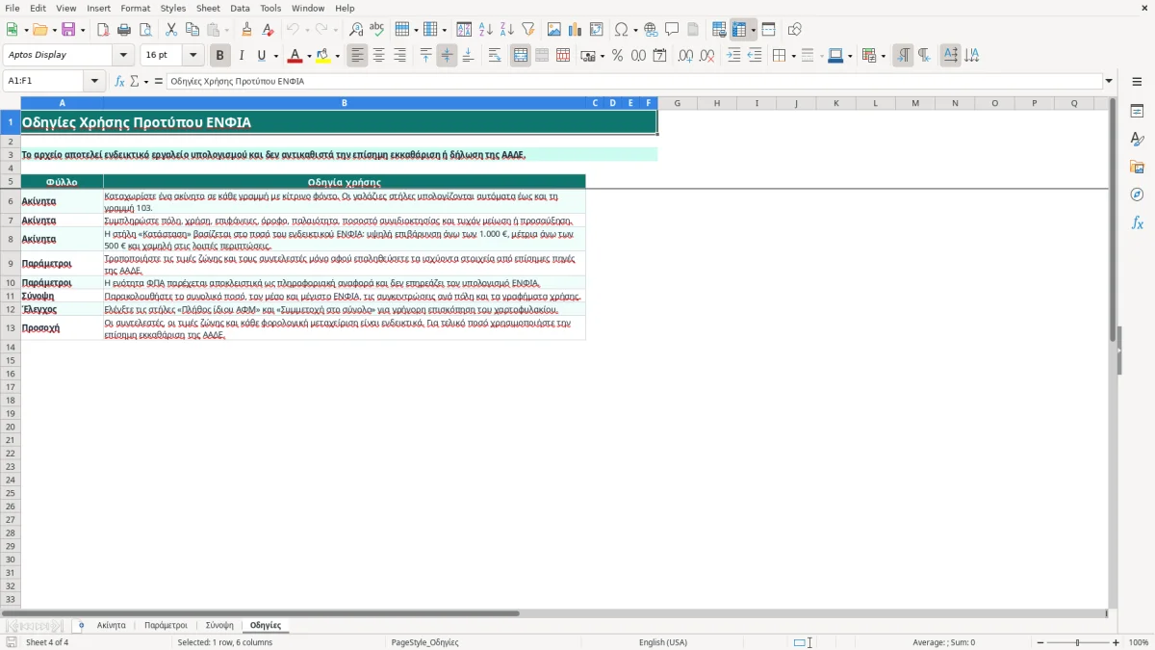Open the Font Size dropdown list

coord(193,56)
